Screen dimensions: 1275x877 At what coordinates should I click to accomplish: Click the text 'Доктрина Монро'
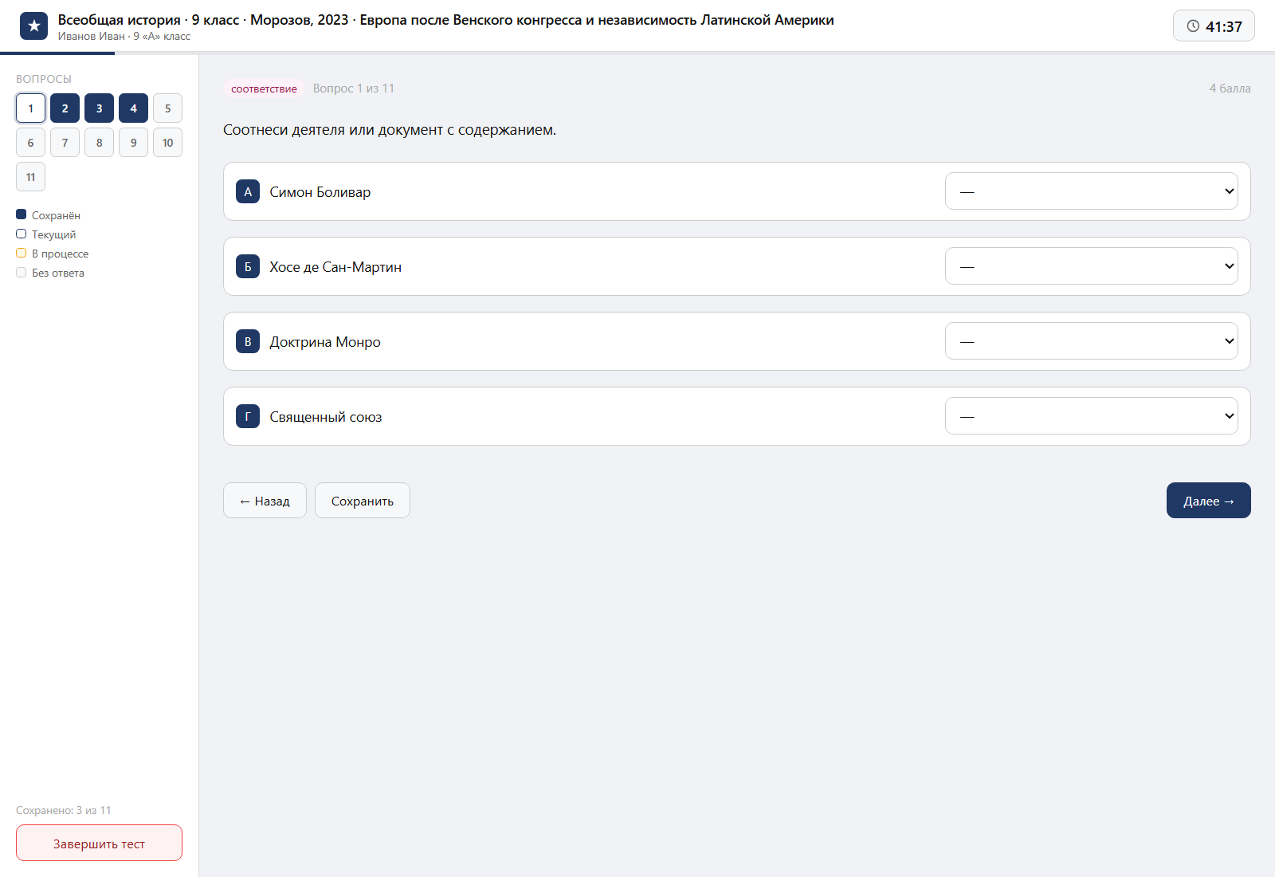pyautogui.click(x=325, y=342)
